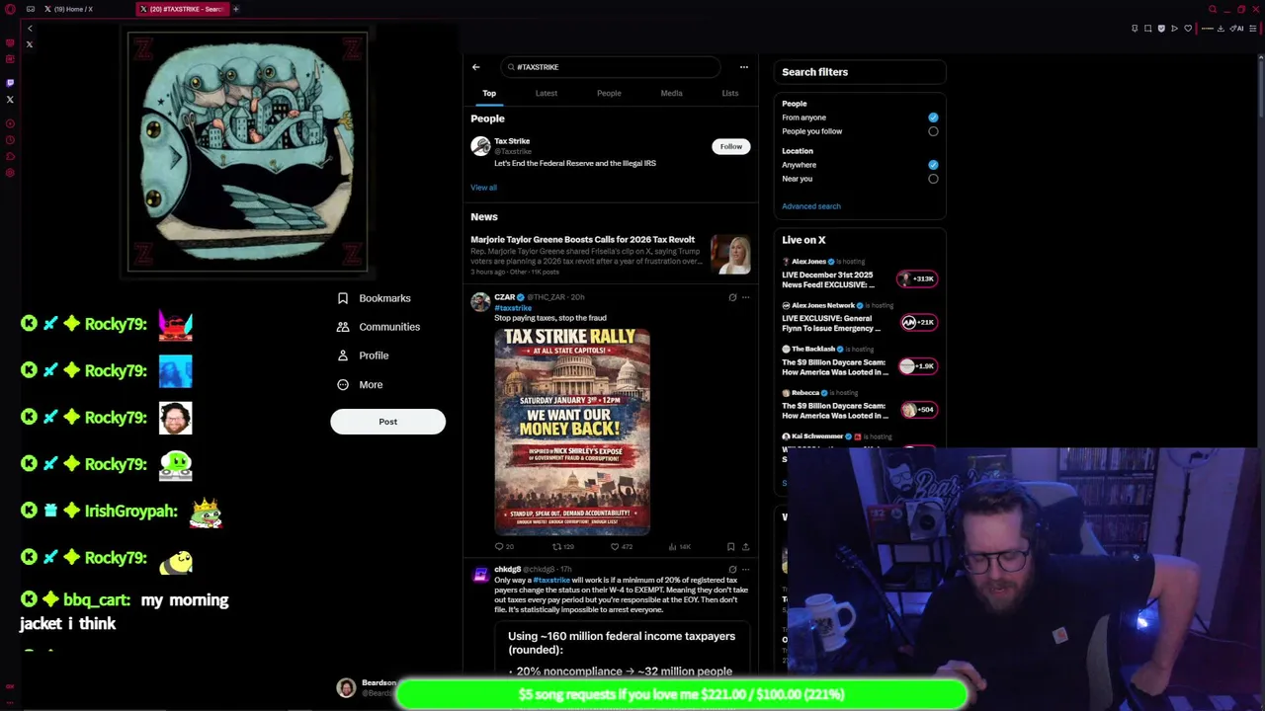Select People you follow radio option
Screen dimensions: 1265x711
pos(933,131)
